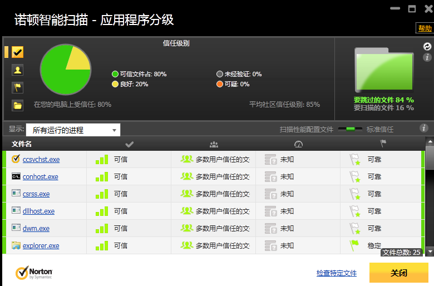Open the community user sidebar icon
434x286 pixels.
(17, 70)
